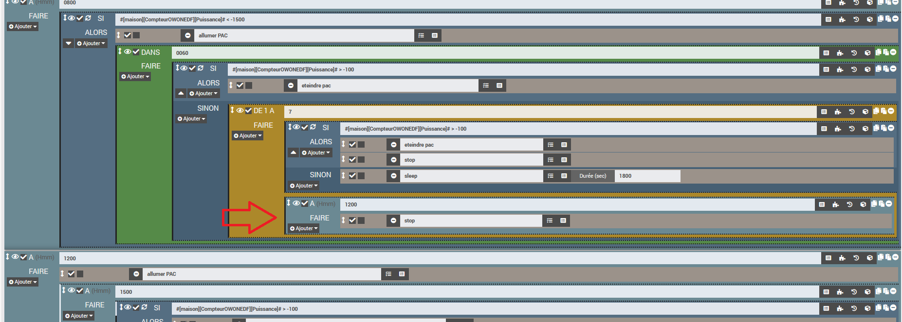Screen dimensions: 902x322
Task: Click the cube icon on the DANS 0060 row
Action: click(867, 53)
